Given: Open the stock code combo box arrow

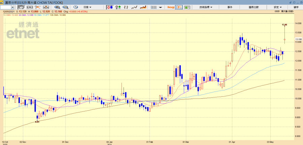Looking at the screenshot, I should (12, 7).
